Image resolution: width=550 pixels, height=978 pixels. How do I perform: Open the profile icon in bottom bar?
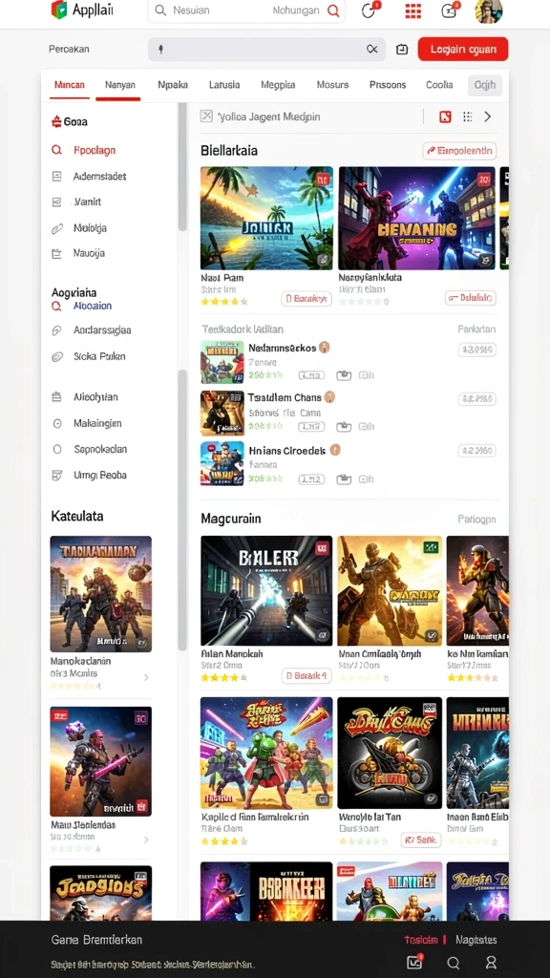click(492, 963)
